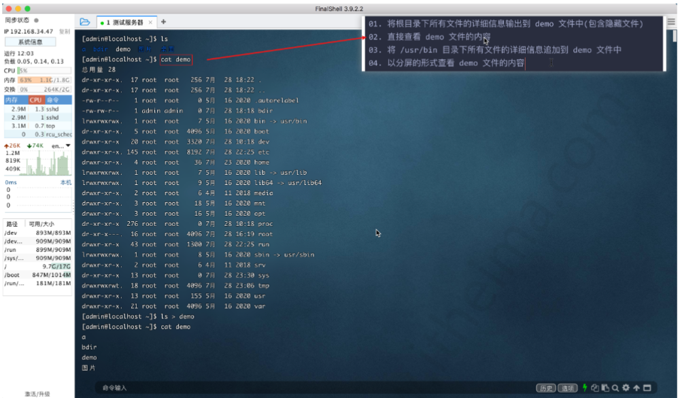The image size is (680, 398).
Task: Select the /dev disk row 893M/893M
Action: 37,233
